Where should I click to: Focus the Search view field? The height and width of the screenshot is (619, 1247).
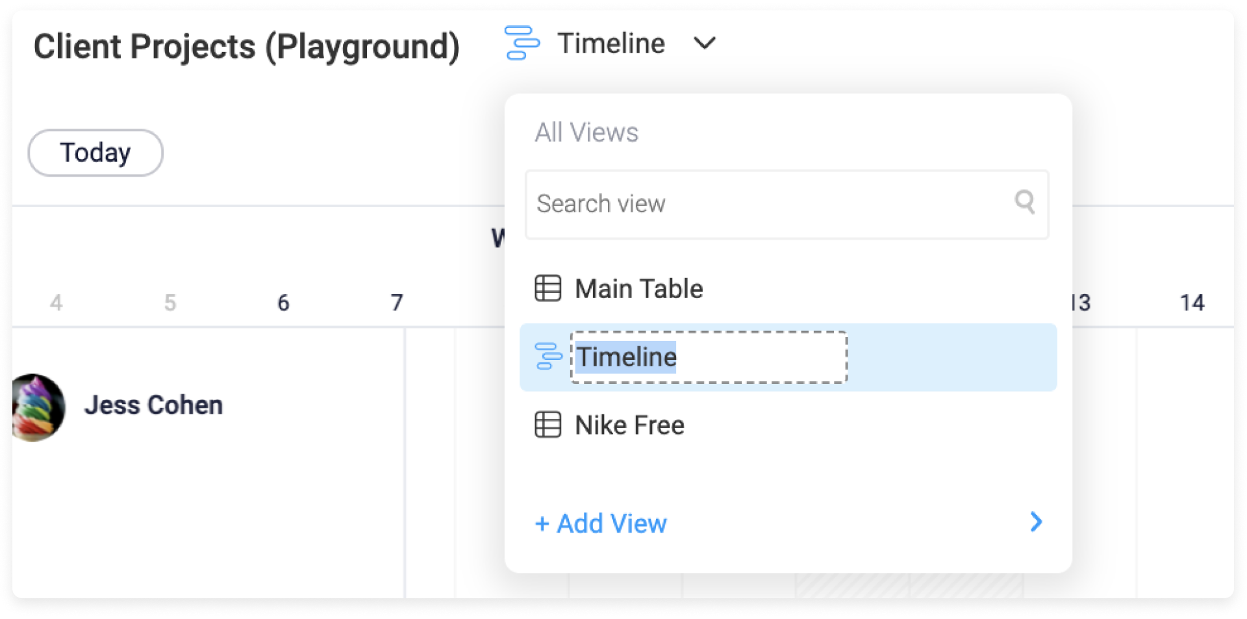pyautogui.click(x=787, y=204)
